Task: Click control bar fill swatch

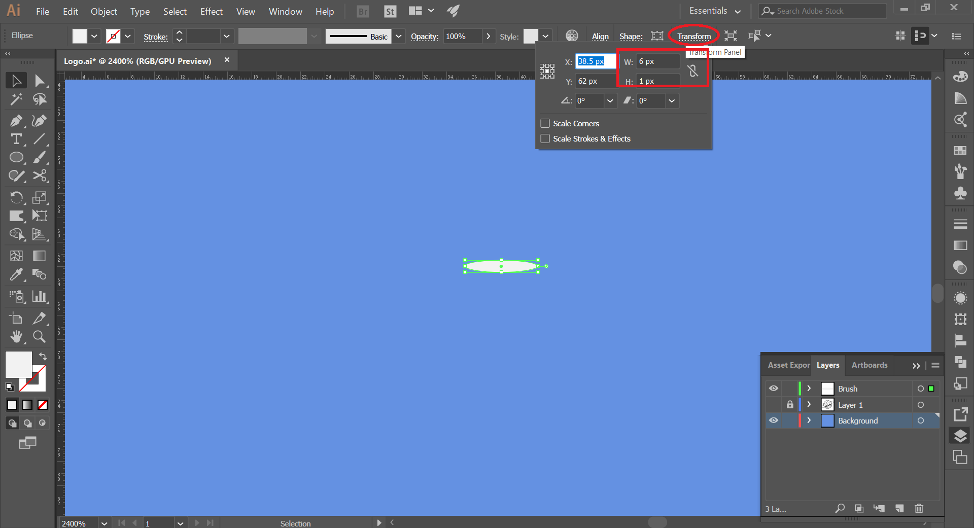Action: tap(80, 36)
